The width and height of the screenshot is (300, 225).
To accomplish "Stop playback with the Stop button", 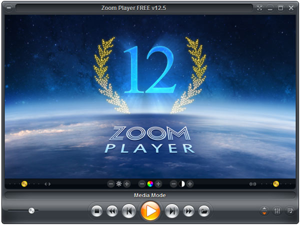I will click(x=97, y=211).
